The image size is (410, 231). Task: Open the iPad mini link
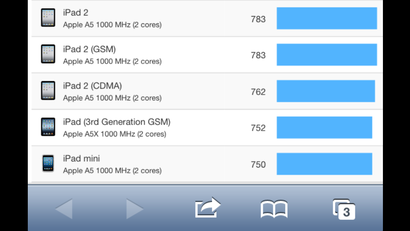(81, 158)
